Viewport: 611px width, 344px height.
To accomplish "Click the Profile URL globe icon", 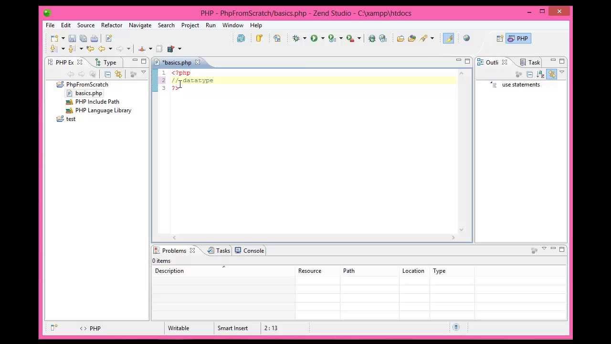I will point(383,39).
